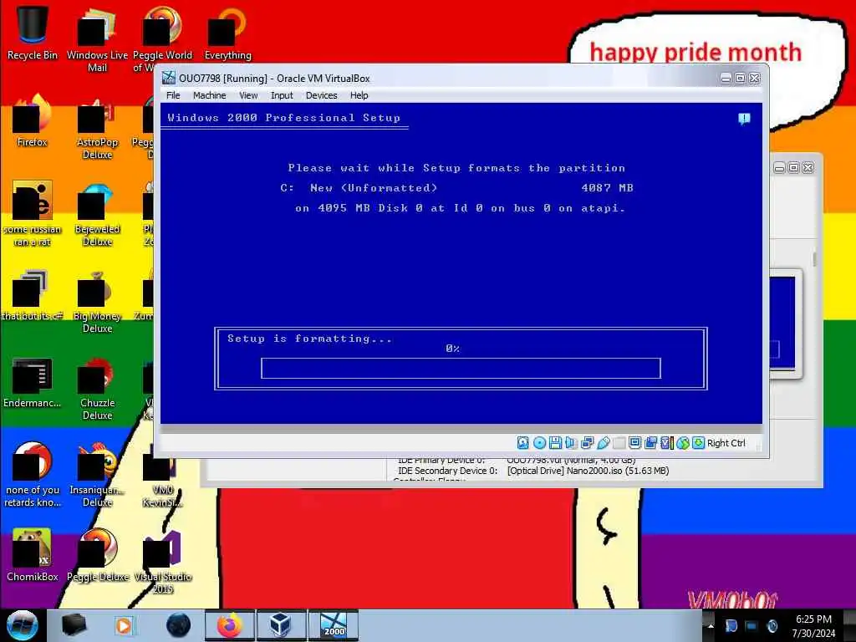This screenshot has height=642, width=856.
Task: Open the Devices menu
Action: 322,95
